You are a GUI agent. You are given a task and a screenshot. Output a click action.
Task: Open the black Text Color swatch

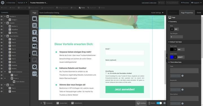[172, 49]
